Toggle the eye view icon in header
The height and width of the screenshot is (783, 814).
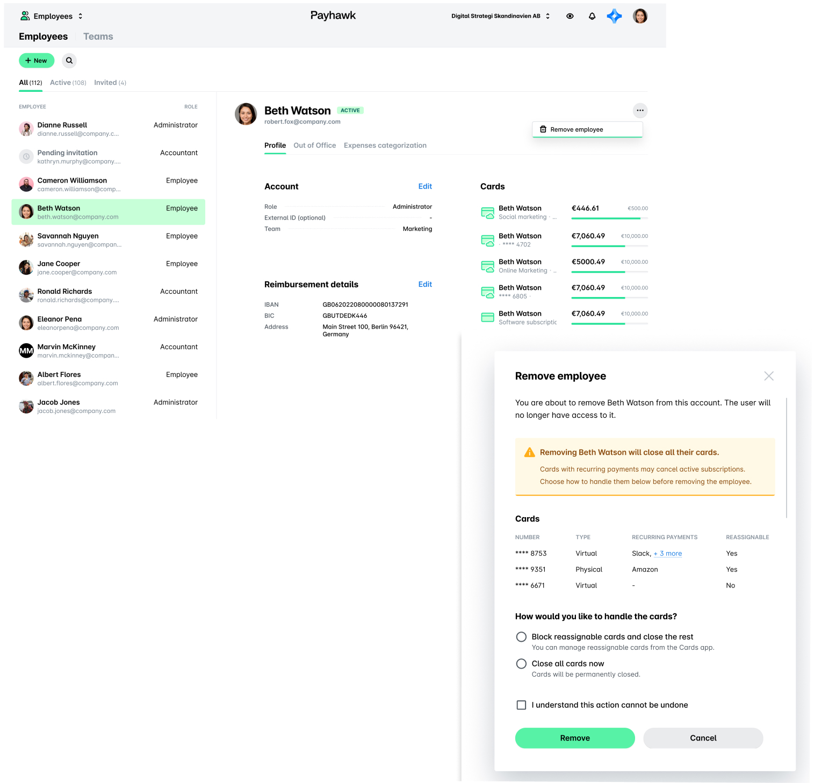pyautogui.click(x=570, y=16)
